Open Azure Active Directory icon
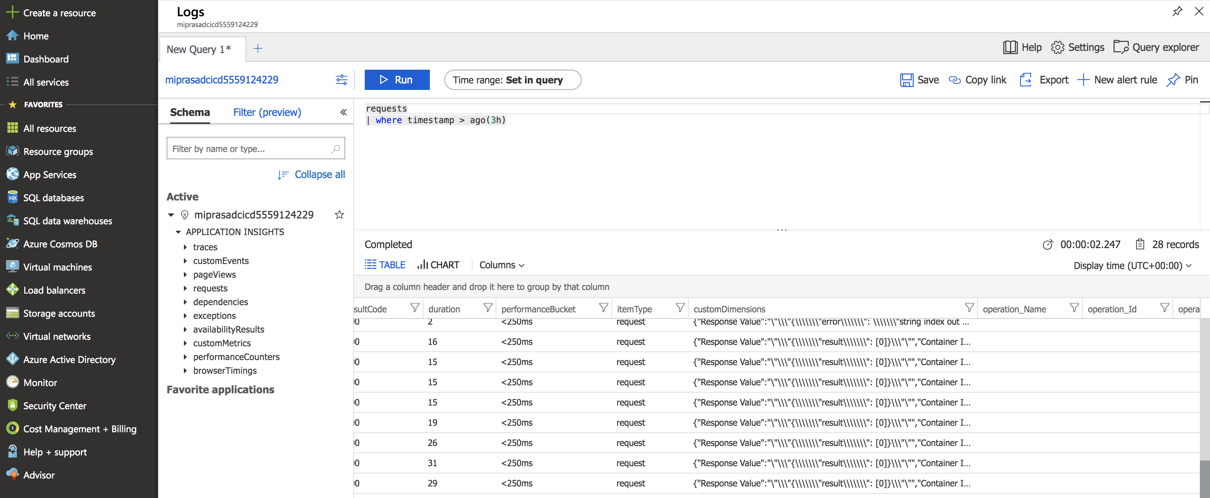 pos(12,359)
